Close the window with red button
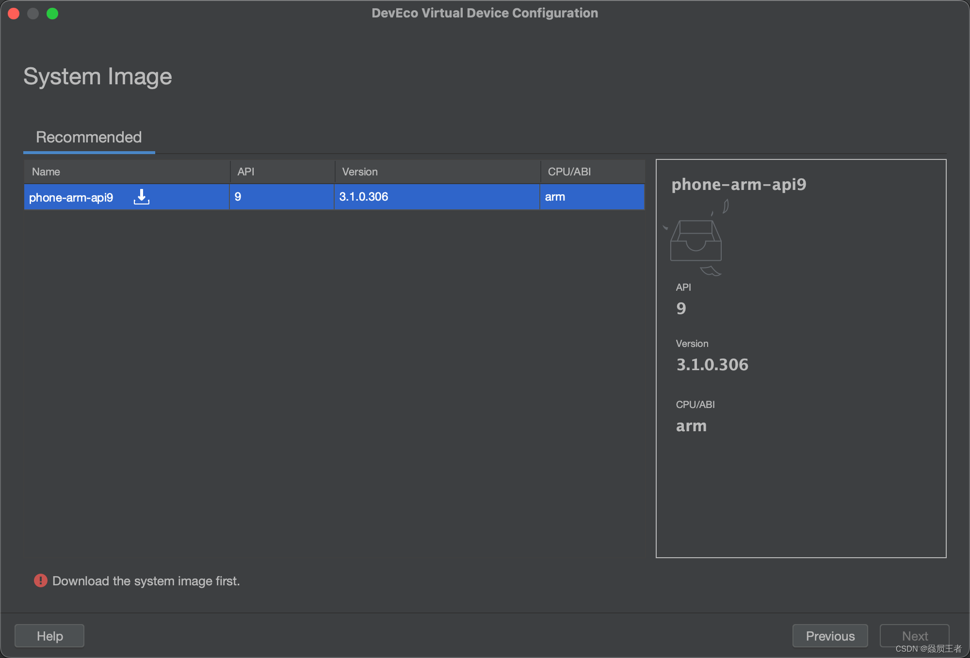Viewport: 970px width, 658px height. pyautogui.click(x=14, y=14)
